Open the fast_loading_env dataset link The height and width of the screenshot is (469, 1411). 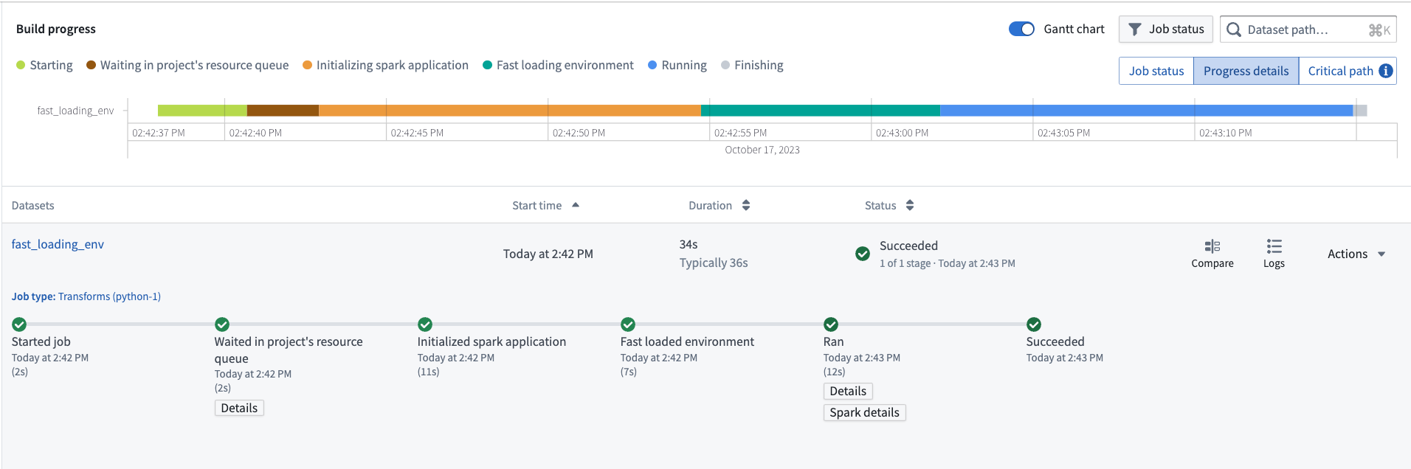pyautogui.click(x=58, y=244)
